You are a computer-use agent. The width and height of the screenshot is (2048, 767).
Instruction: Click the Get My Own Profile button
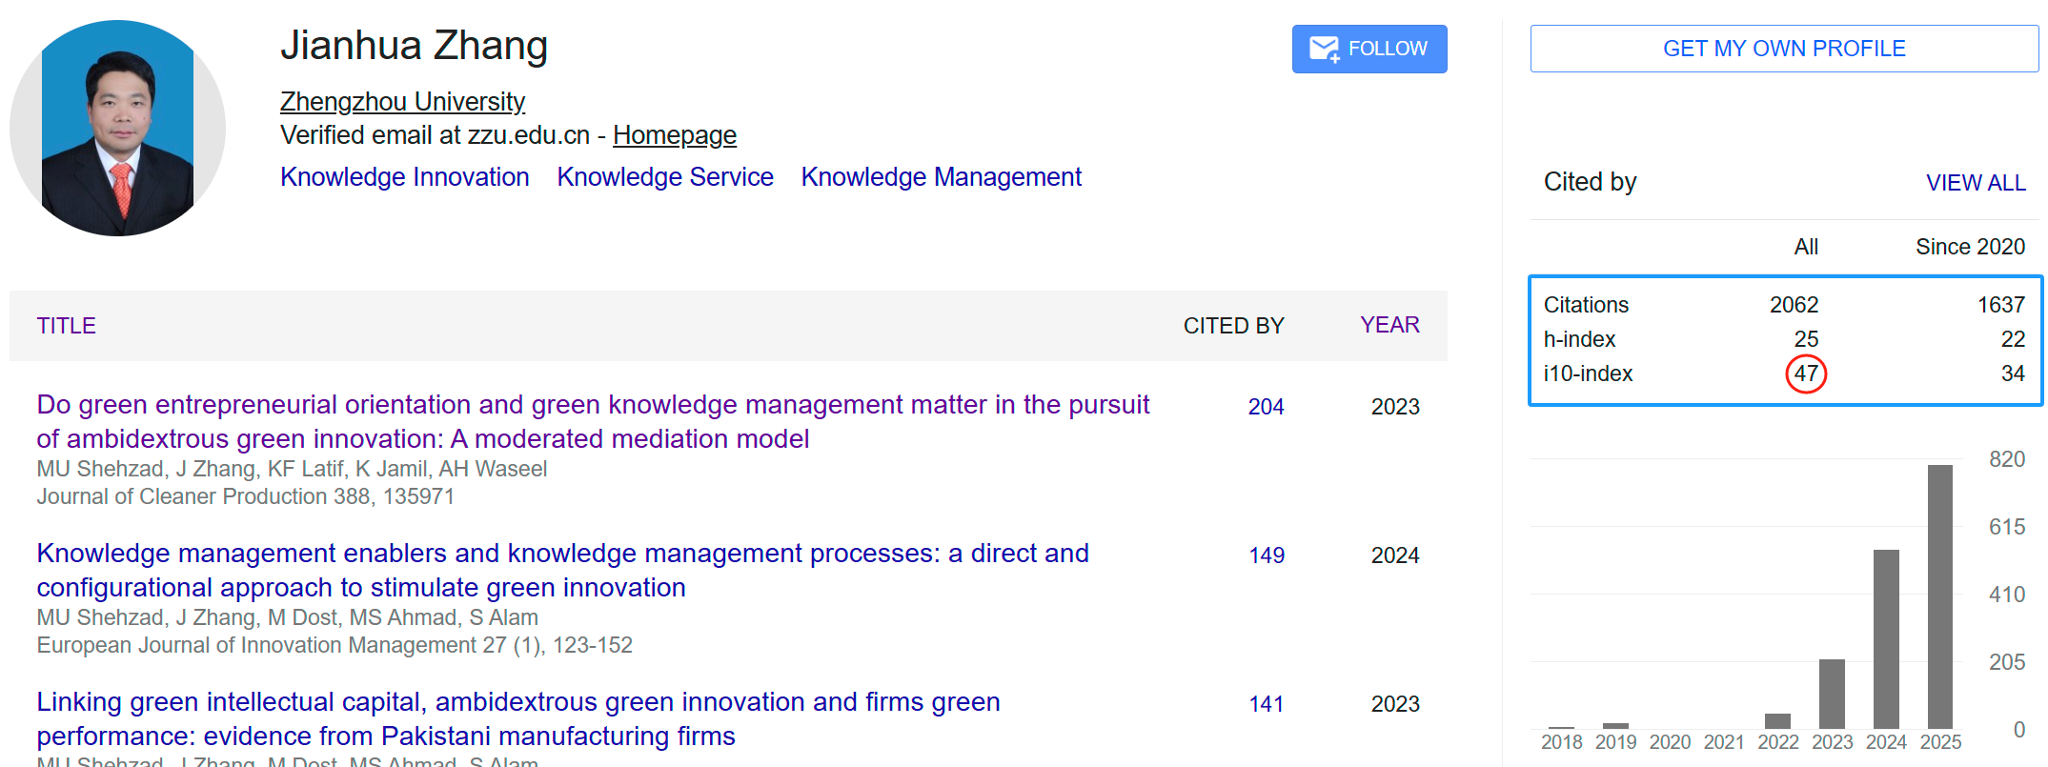tap(1783, 49)
